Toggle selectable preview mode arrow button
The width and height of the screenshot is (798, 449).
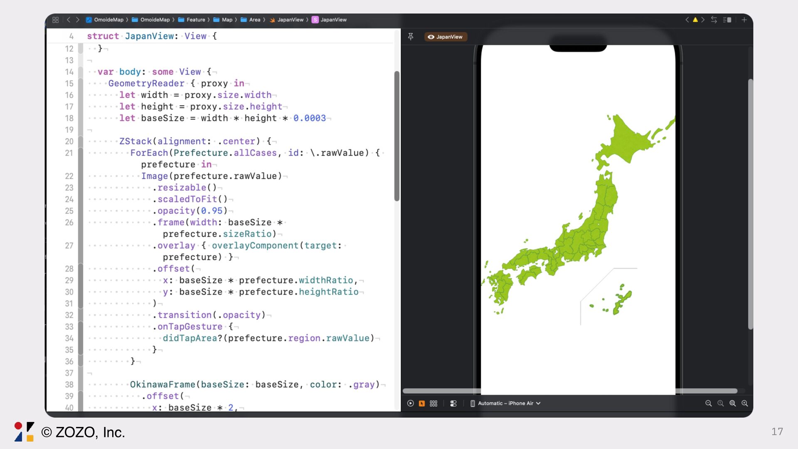tap(422, 403)
